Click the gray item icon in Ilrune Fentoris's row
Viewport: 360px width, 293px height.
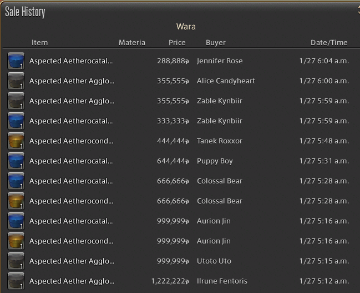pyautogui.click(x=16, y=281)
